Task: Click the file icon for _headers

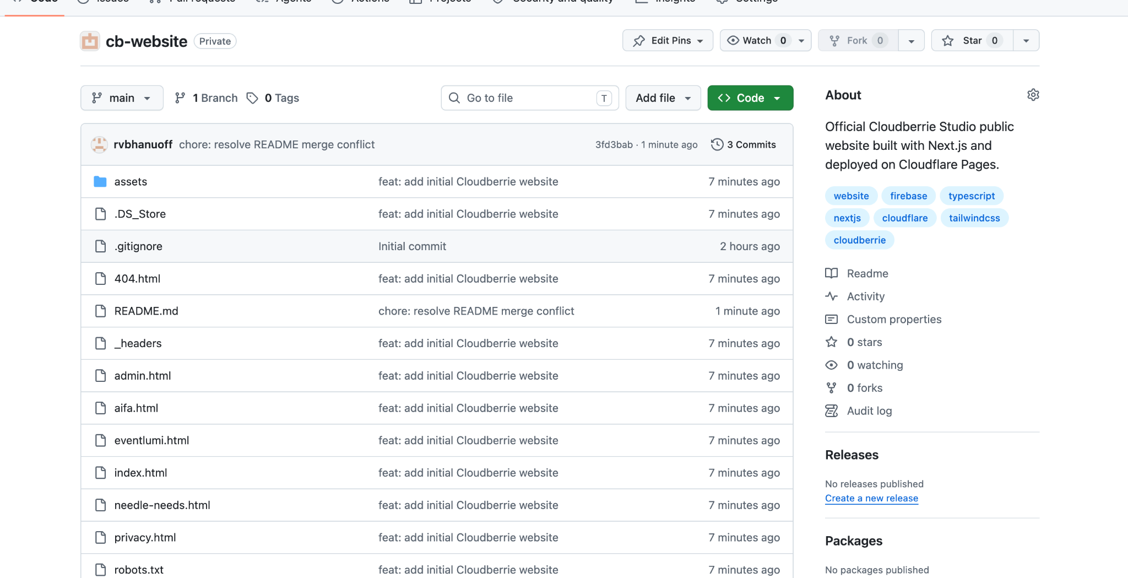Action: pyautogui.click(x=100, y=343)
